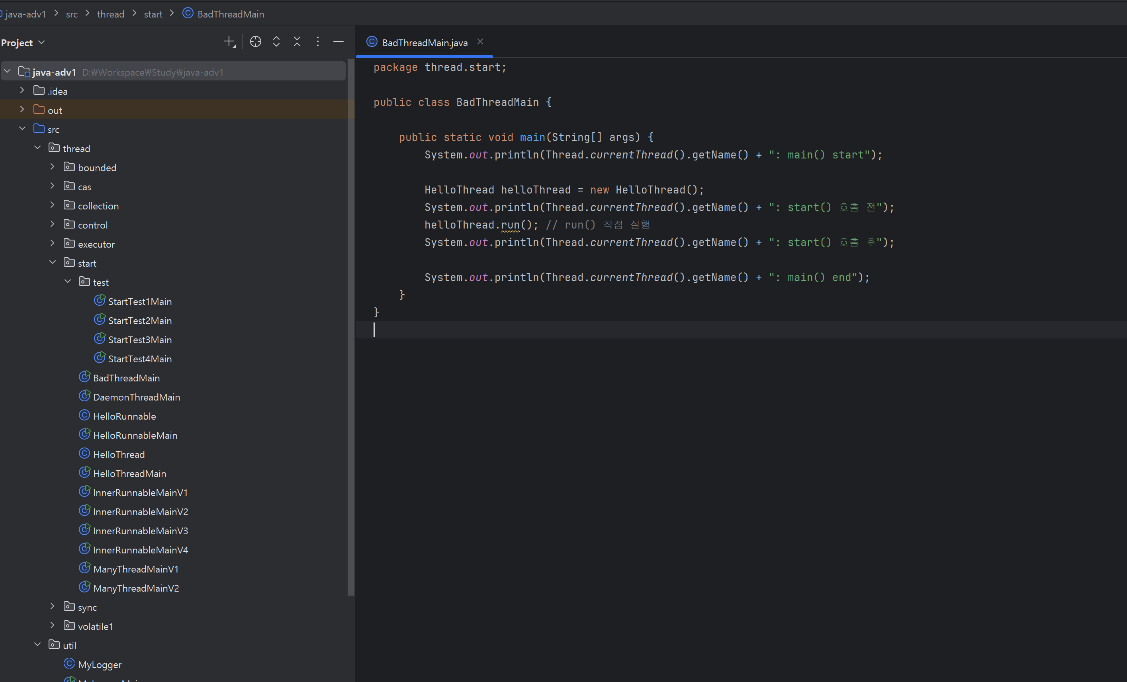Click the Expand All icon in Project panel
The image size is (1127, 682).
tap(276, 42)
